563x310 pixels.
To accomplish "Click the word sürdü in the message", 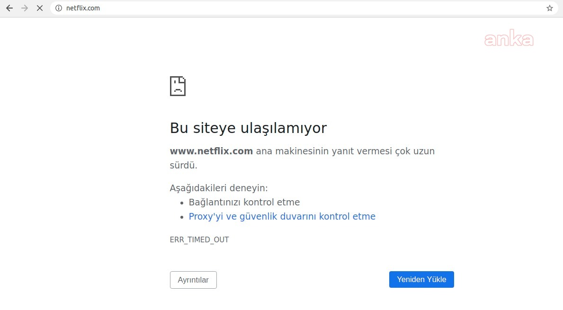I will click(x=183, y=165).
